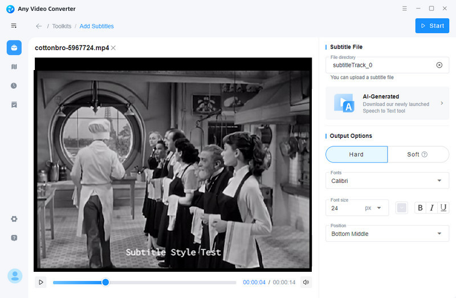Open the AI-Generated card chevron
This screenshot has width=456, height=298.
coord(442,103)
